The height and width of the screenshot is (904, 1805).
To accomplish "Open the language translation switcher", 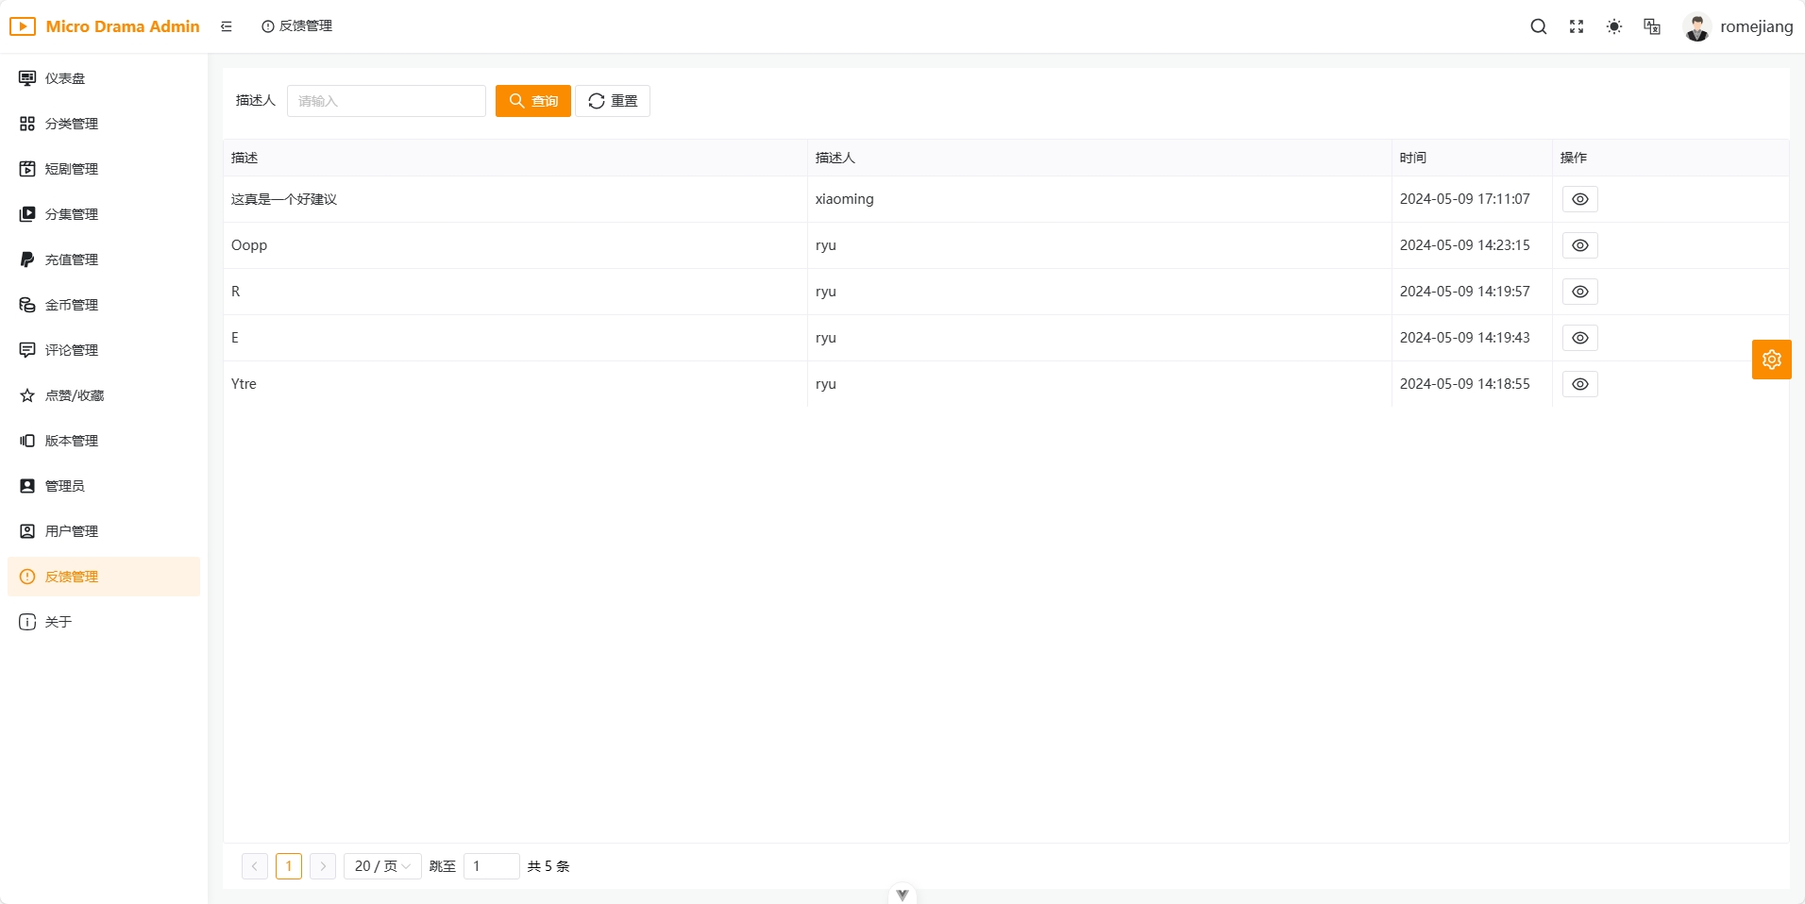I will 1652,26.
